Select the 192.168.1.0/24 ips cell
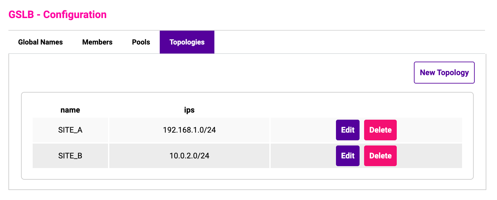The height and width of the screenshot is (200, 497). (189, 130)
